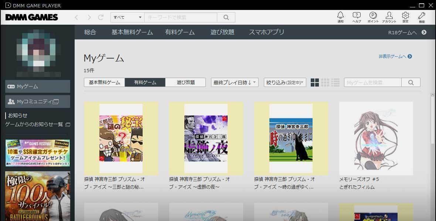
Task: Go forward with the right arrow
Action: pyautogui.click(x=89, y=17)
